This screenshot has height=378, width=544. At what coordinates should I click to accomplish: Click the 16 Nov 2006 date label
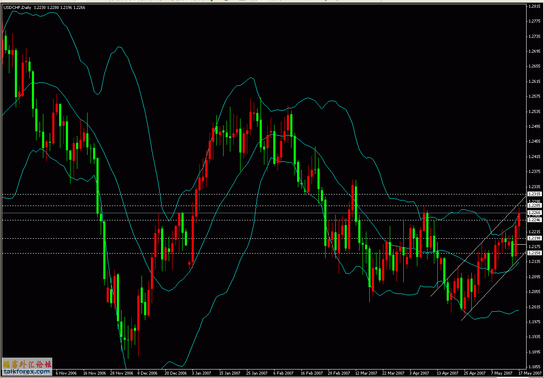94,373
